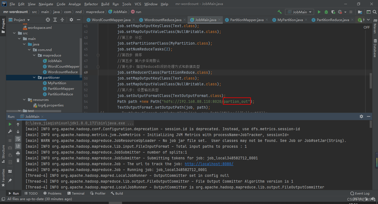Click Up the Stack Trace arrow
Viewport: 378px width, 204px height.
click(x=18, y=124)
